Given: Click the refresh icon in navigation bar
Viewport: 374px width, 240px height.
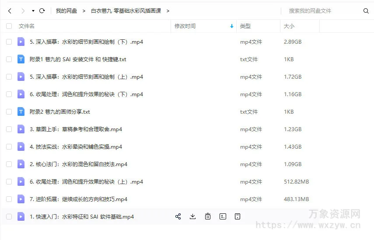Looking at the screenshot, I should [x=42, y=10].
